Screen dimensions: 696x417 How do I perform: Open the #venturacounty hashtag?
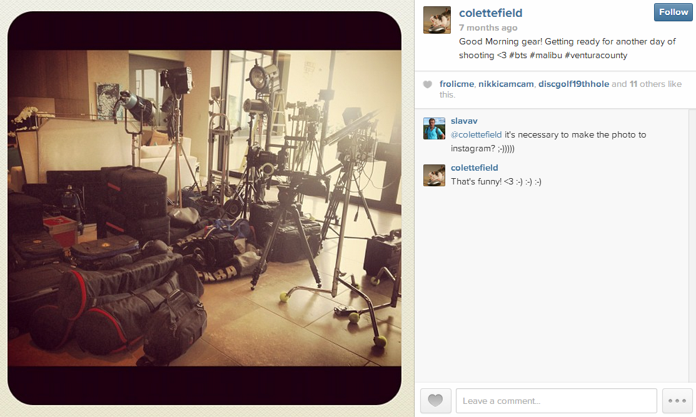coord(596,55)
